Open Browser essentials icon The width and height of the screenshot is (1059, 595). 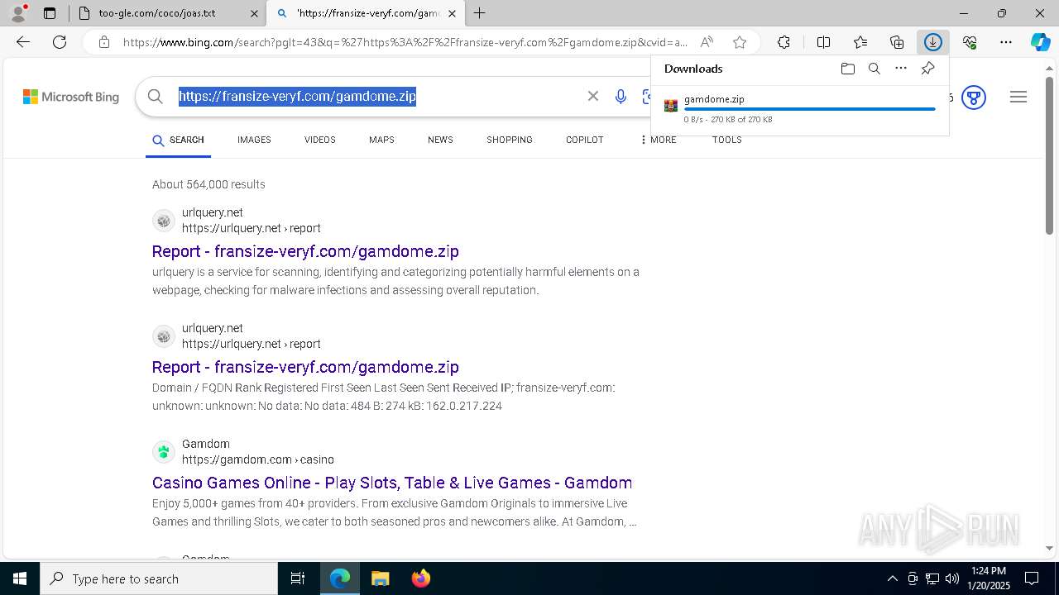tap(970, 42)
